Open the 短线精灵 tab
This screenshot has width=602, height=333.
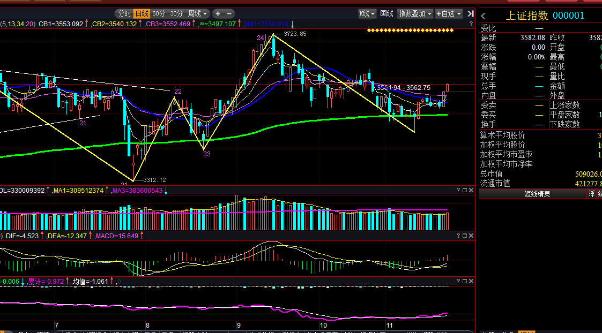[537, 194]
